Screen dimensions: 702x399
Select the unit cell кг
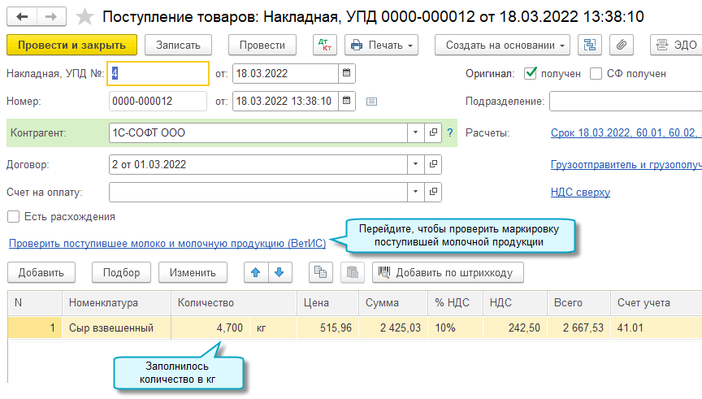click(273, 327)
